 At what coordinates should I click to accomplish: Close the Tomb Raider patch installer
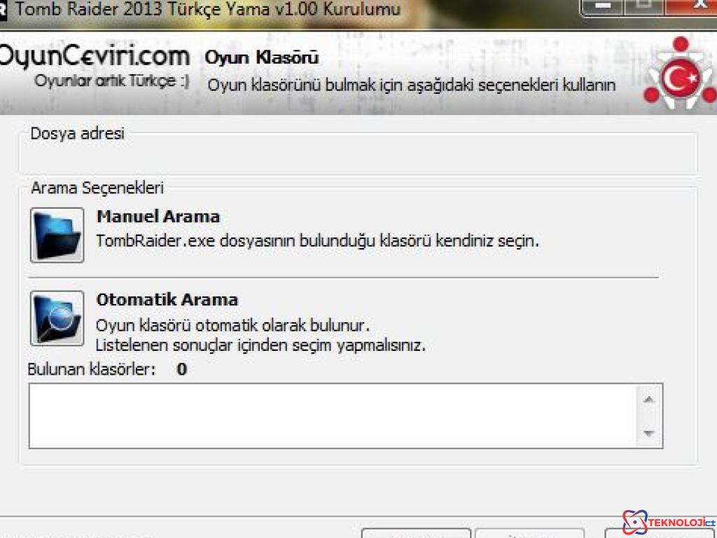(696, 7)
